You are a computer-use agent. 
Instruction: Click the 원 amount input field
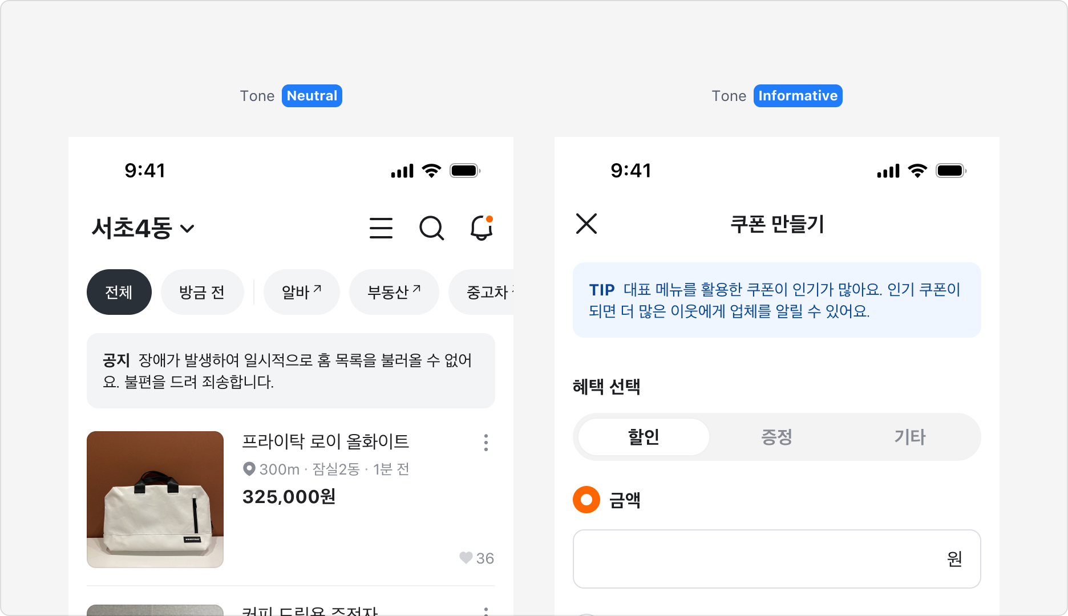click(x=776, y=559)
